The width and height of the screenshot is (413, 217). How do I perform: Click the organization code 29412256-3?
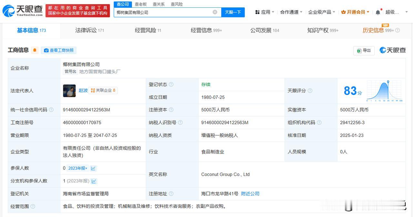[352, 122]
